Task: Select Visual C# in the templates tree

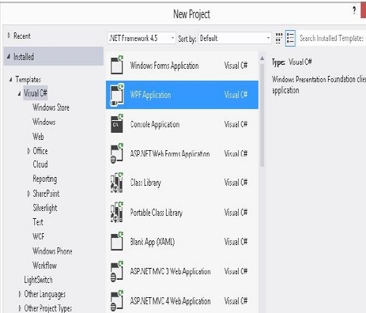Action: (36, 93)
